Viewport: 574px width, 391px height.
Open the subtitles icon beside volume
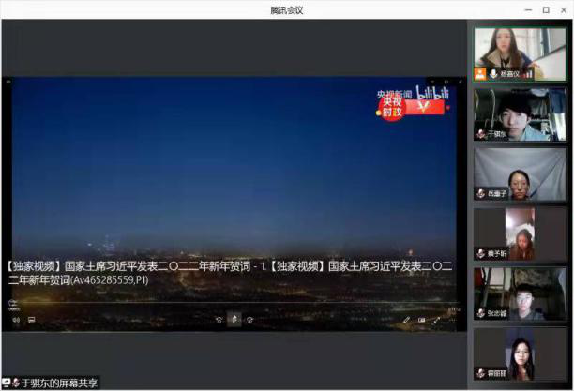(31, 320)
